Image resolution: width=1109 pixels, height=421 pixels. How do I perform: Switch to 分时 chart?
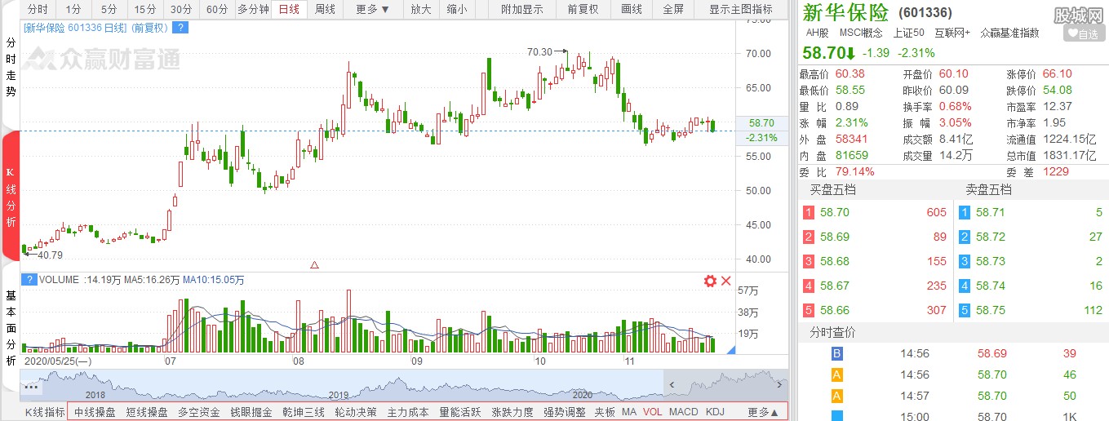37,10
